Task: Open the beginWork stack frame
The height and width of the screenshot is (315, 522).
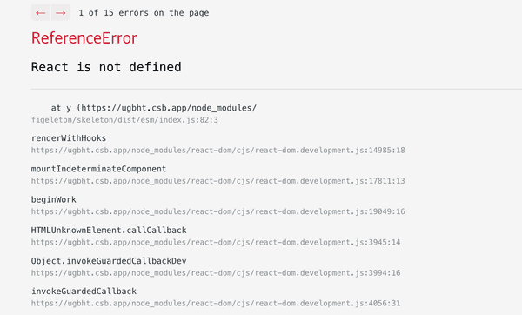Action: pos(54,199)
